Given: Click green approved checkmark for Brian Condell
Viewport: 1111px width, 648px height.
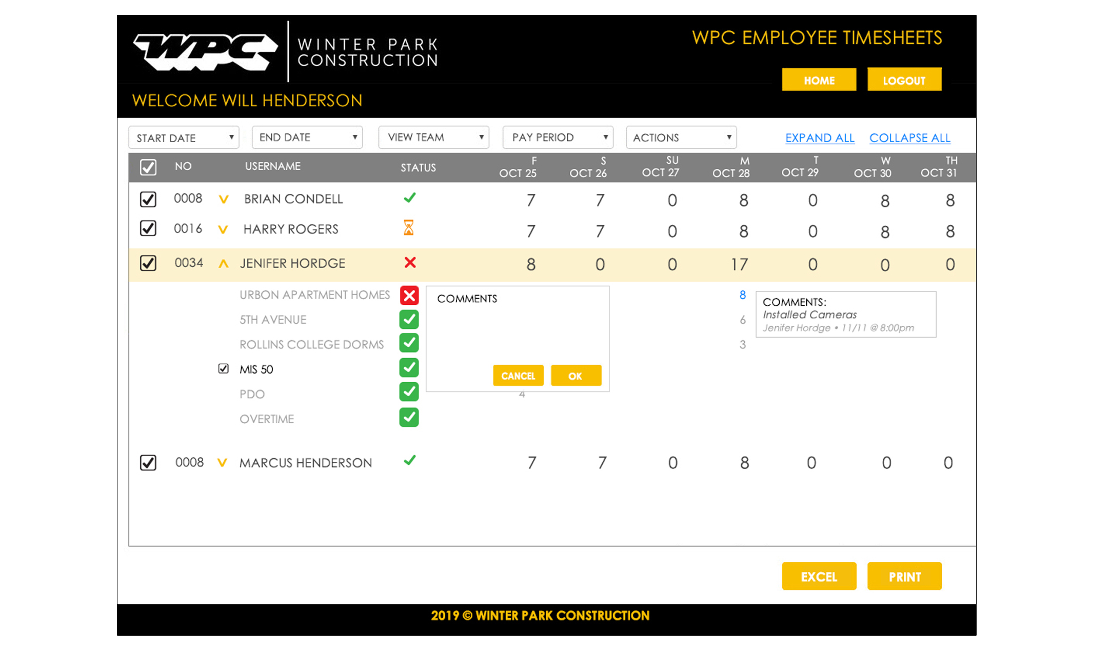Looking at the screenshot, I should 409,198.
